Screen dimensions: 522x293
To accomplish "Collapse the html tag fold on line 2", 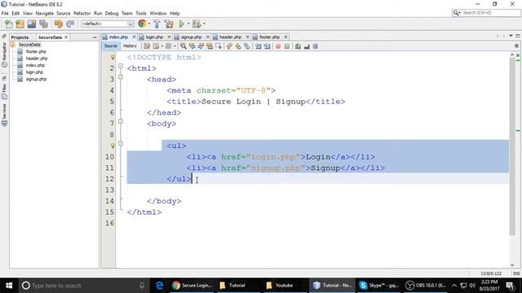I will tap(121, 66).
